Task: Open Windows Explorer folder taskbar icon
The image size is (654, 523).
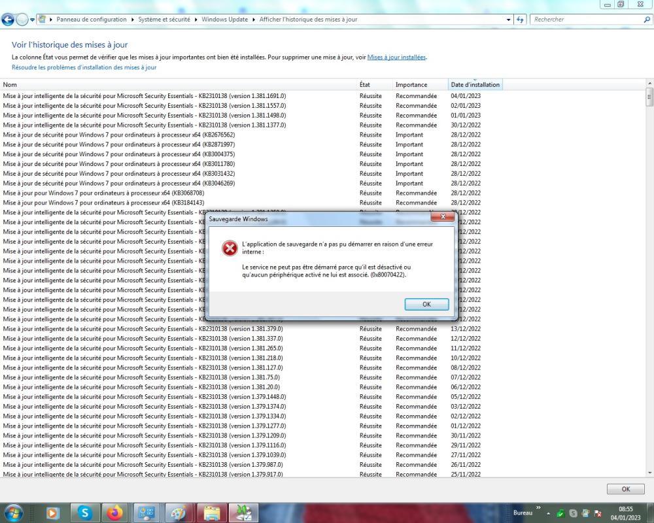Action: (x=212, y=513)
